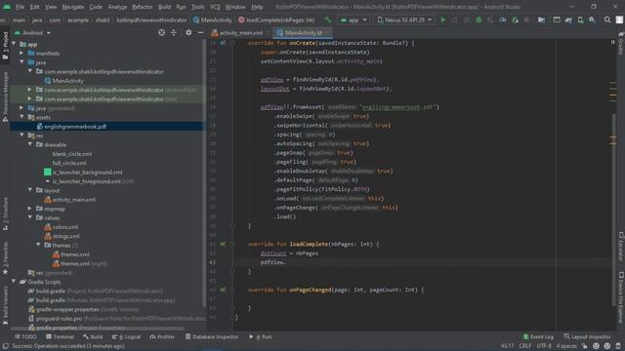This screenshot has width=625, height=351.
Task: Open the TODO tool window
Action: coord(25,336)
